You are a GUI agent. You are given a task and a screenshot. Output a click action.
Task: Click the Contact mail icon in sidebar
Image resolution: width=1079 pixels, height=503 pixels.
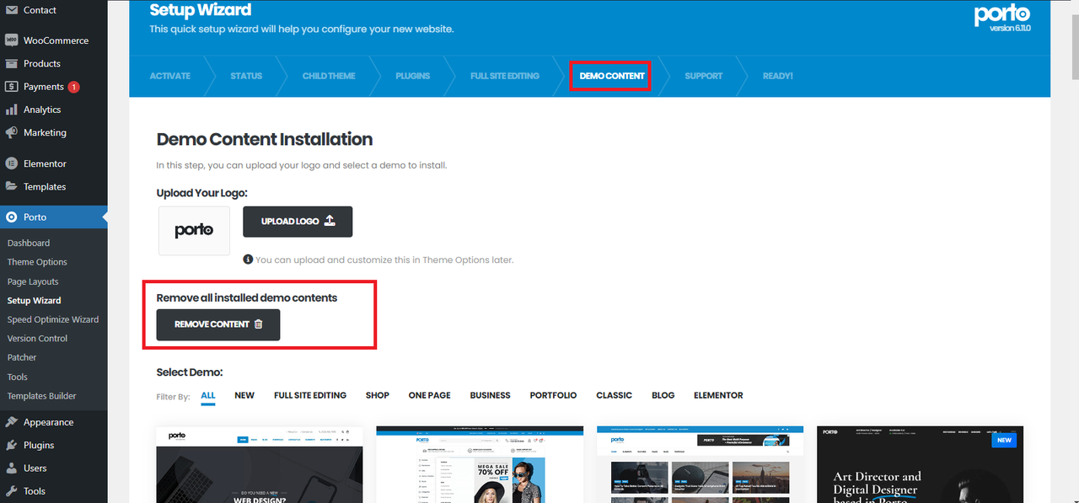click(12, 10)
